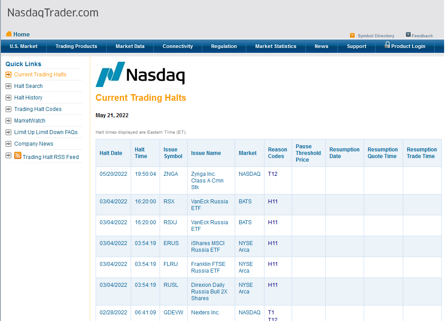Click the Reason Codes column header
Viewport: 445px width, 321px height.
(x=277, y=153)
